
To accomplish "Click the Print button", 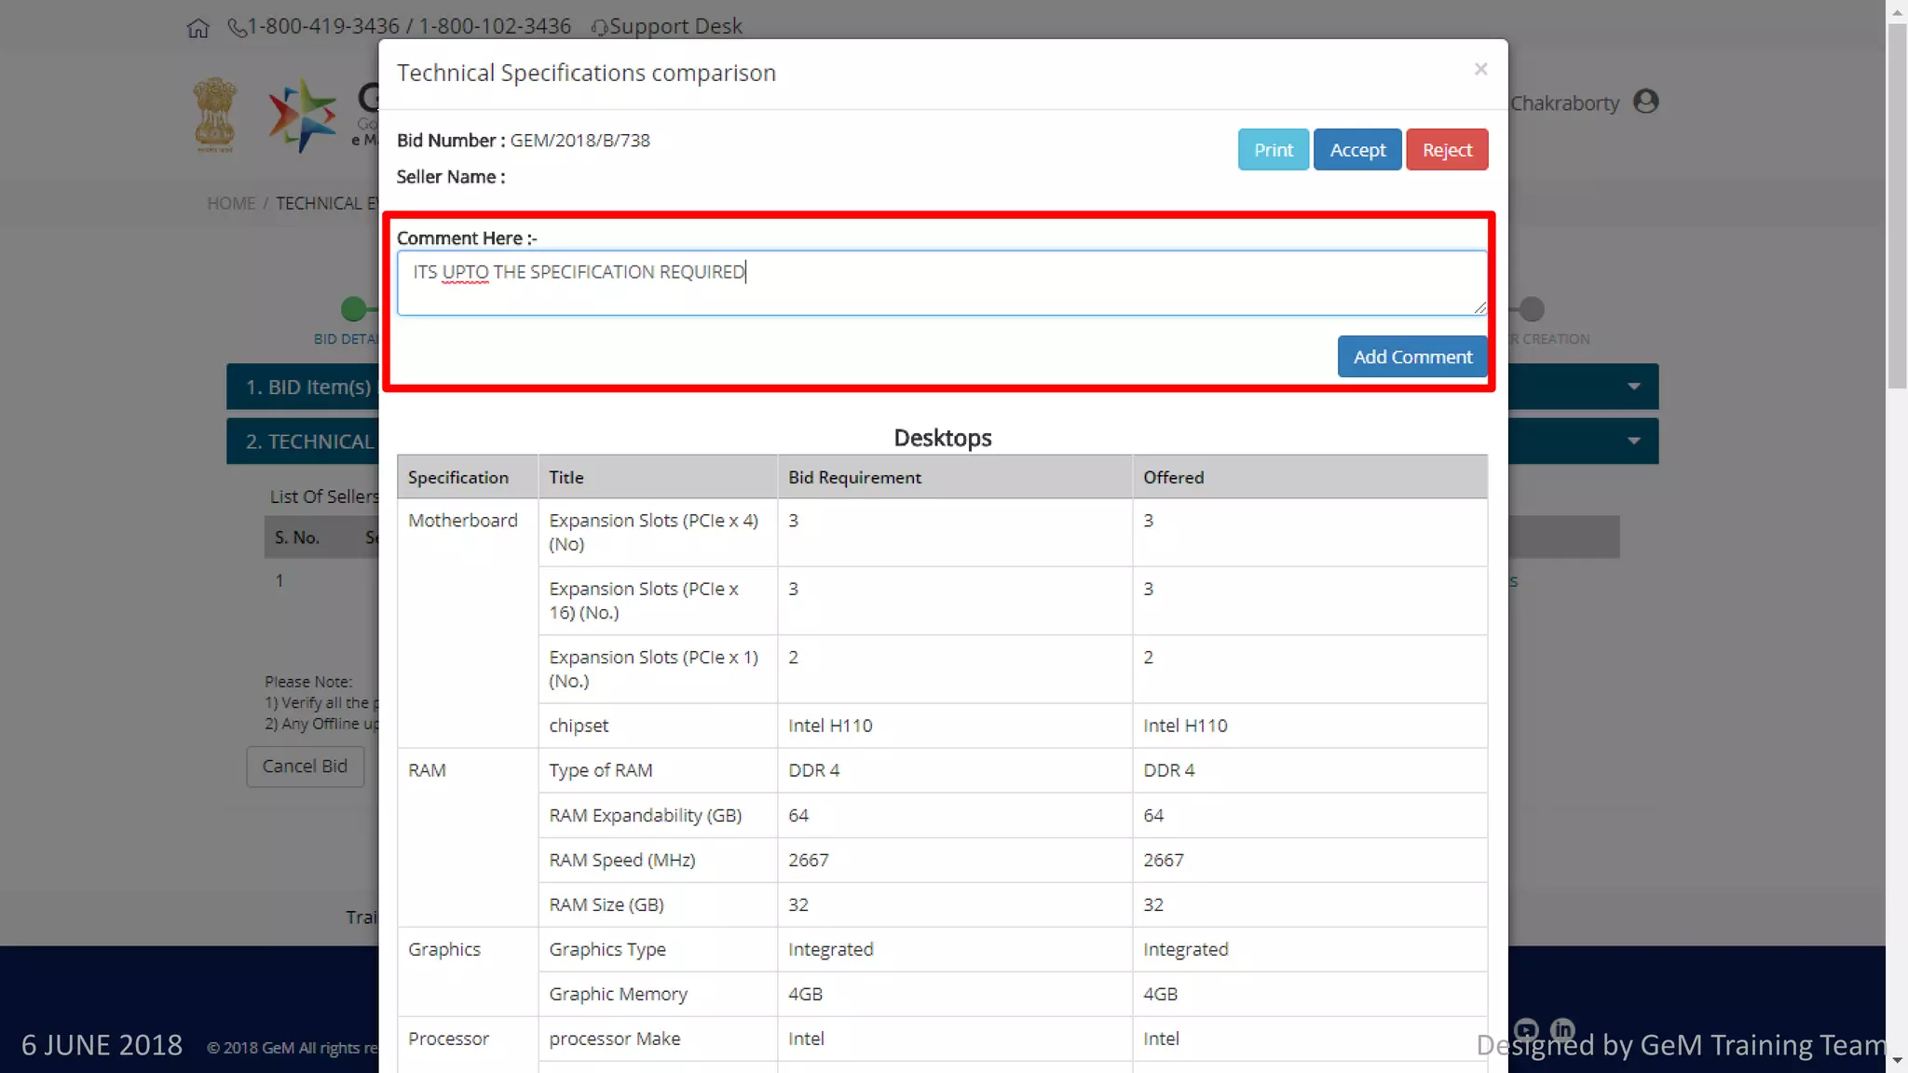I will click(x=1273, y=150).
